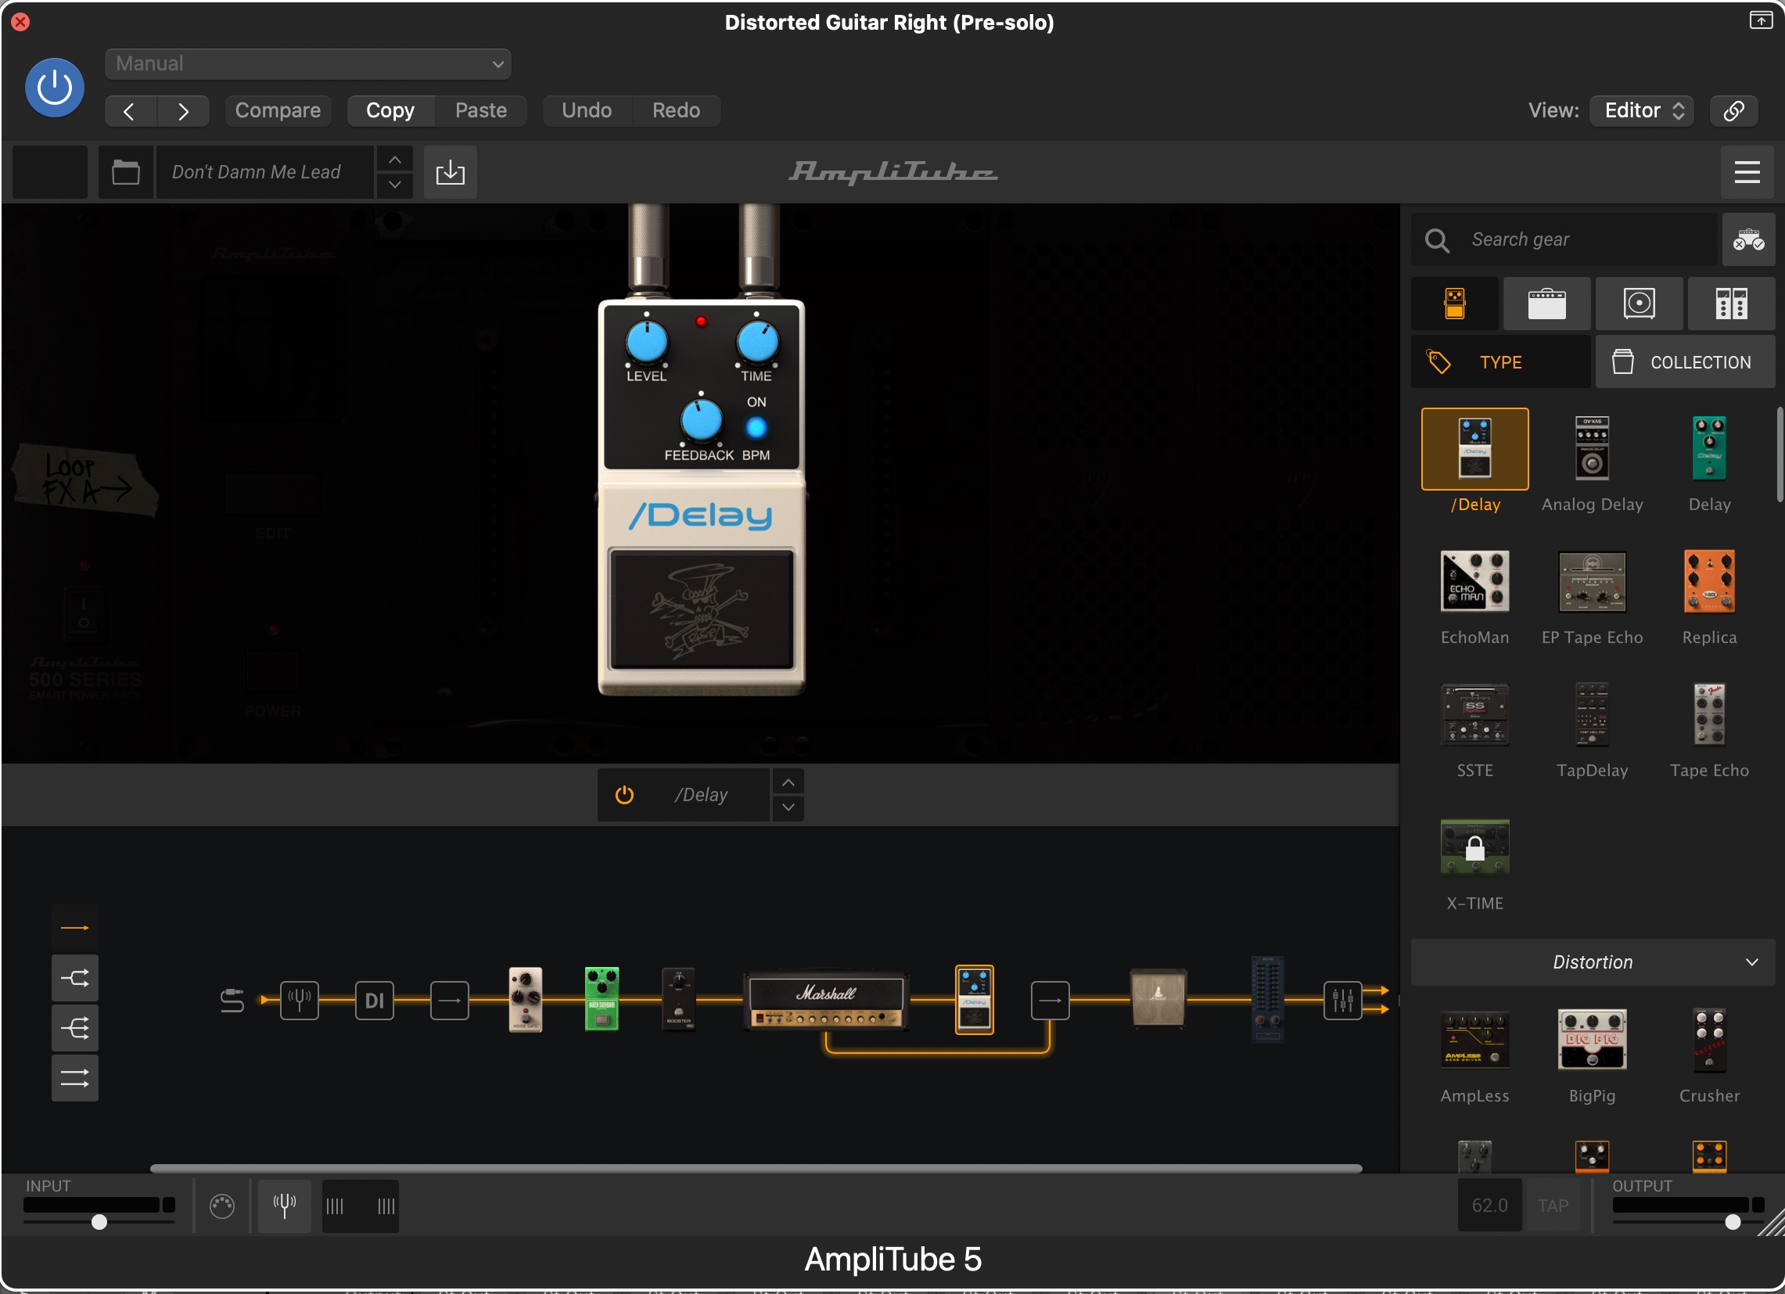Click the Compare button
Image resolution: width=1785 pixels, height=1294 pixels.
coord(278,111)
